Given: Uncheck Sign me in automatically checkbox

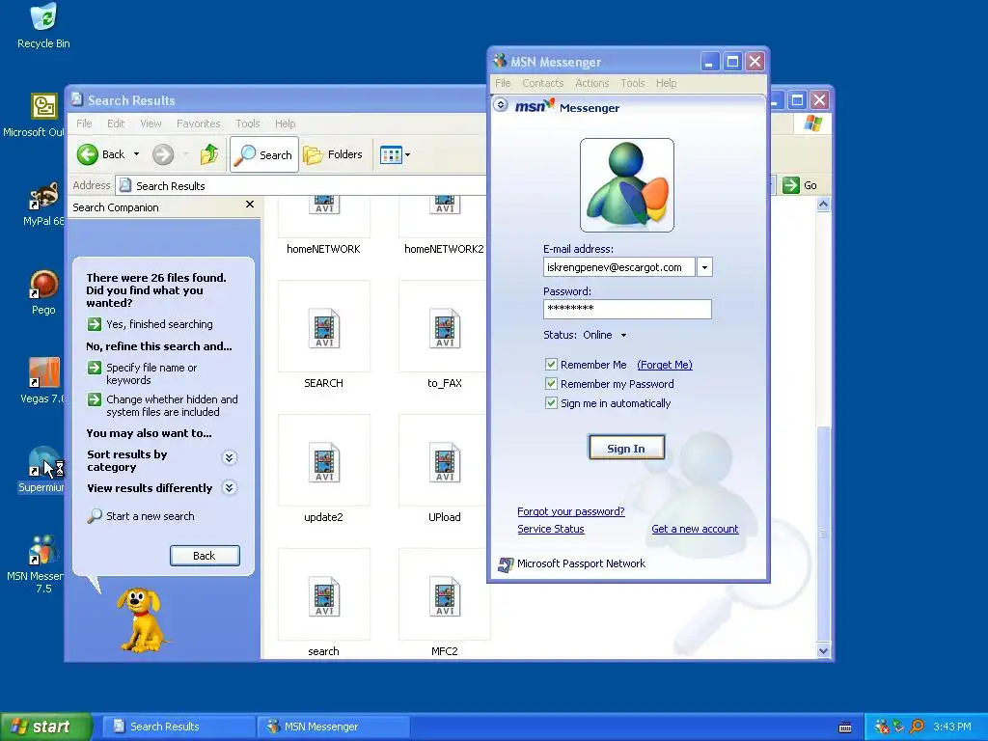Looking at the screenshot, I should (551, 403).
